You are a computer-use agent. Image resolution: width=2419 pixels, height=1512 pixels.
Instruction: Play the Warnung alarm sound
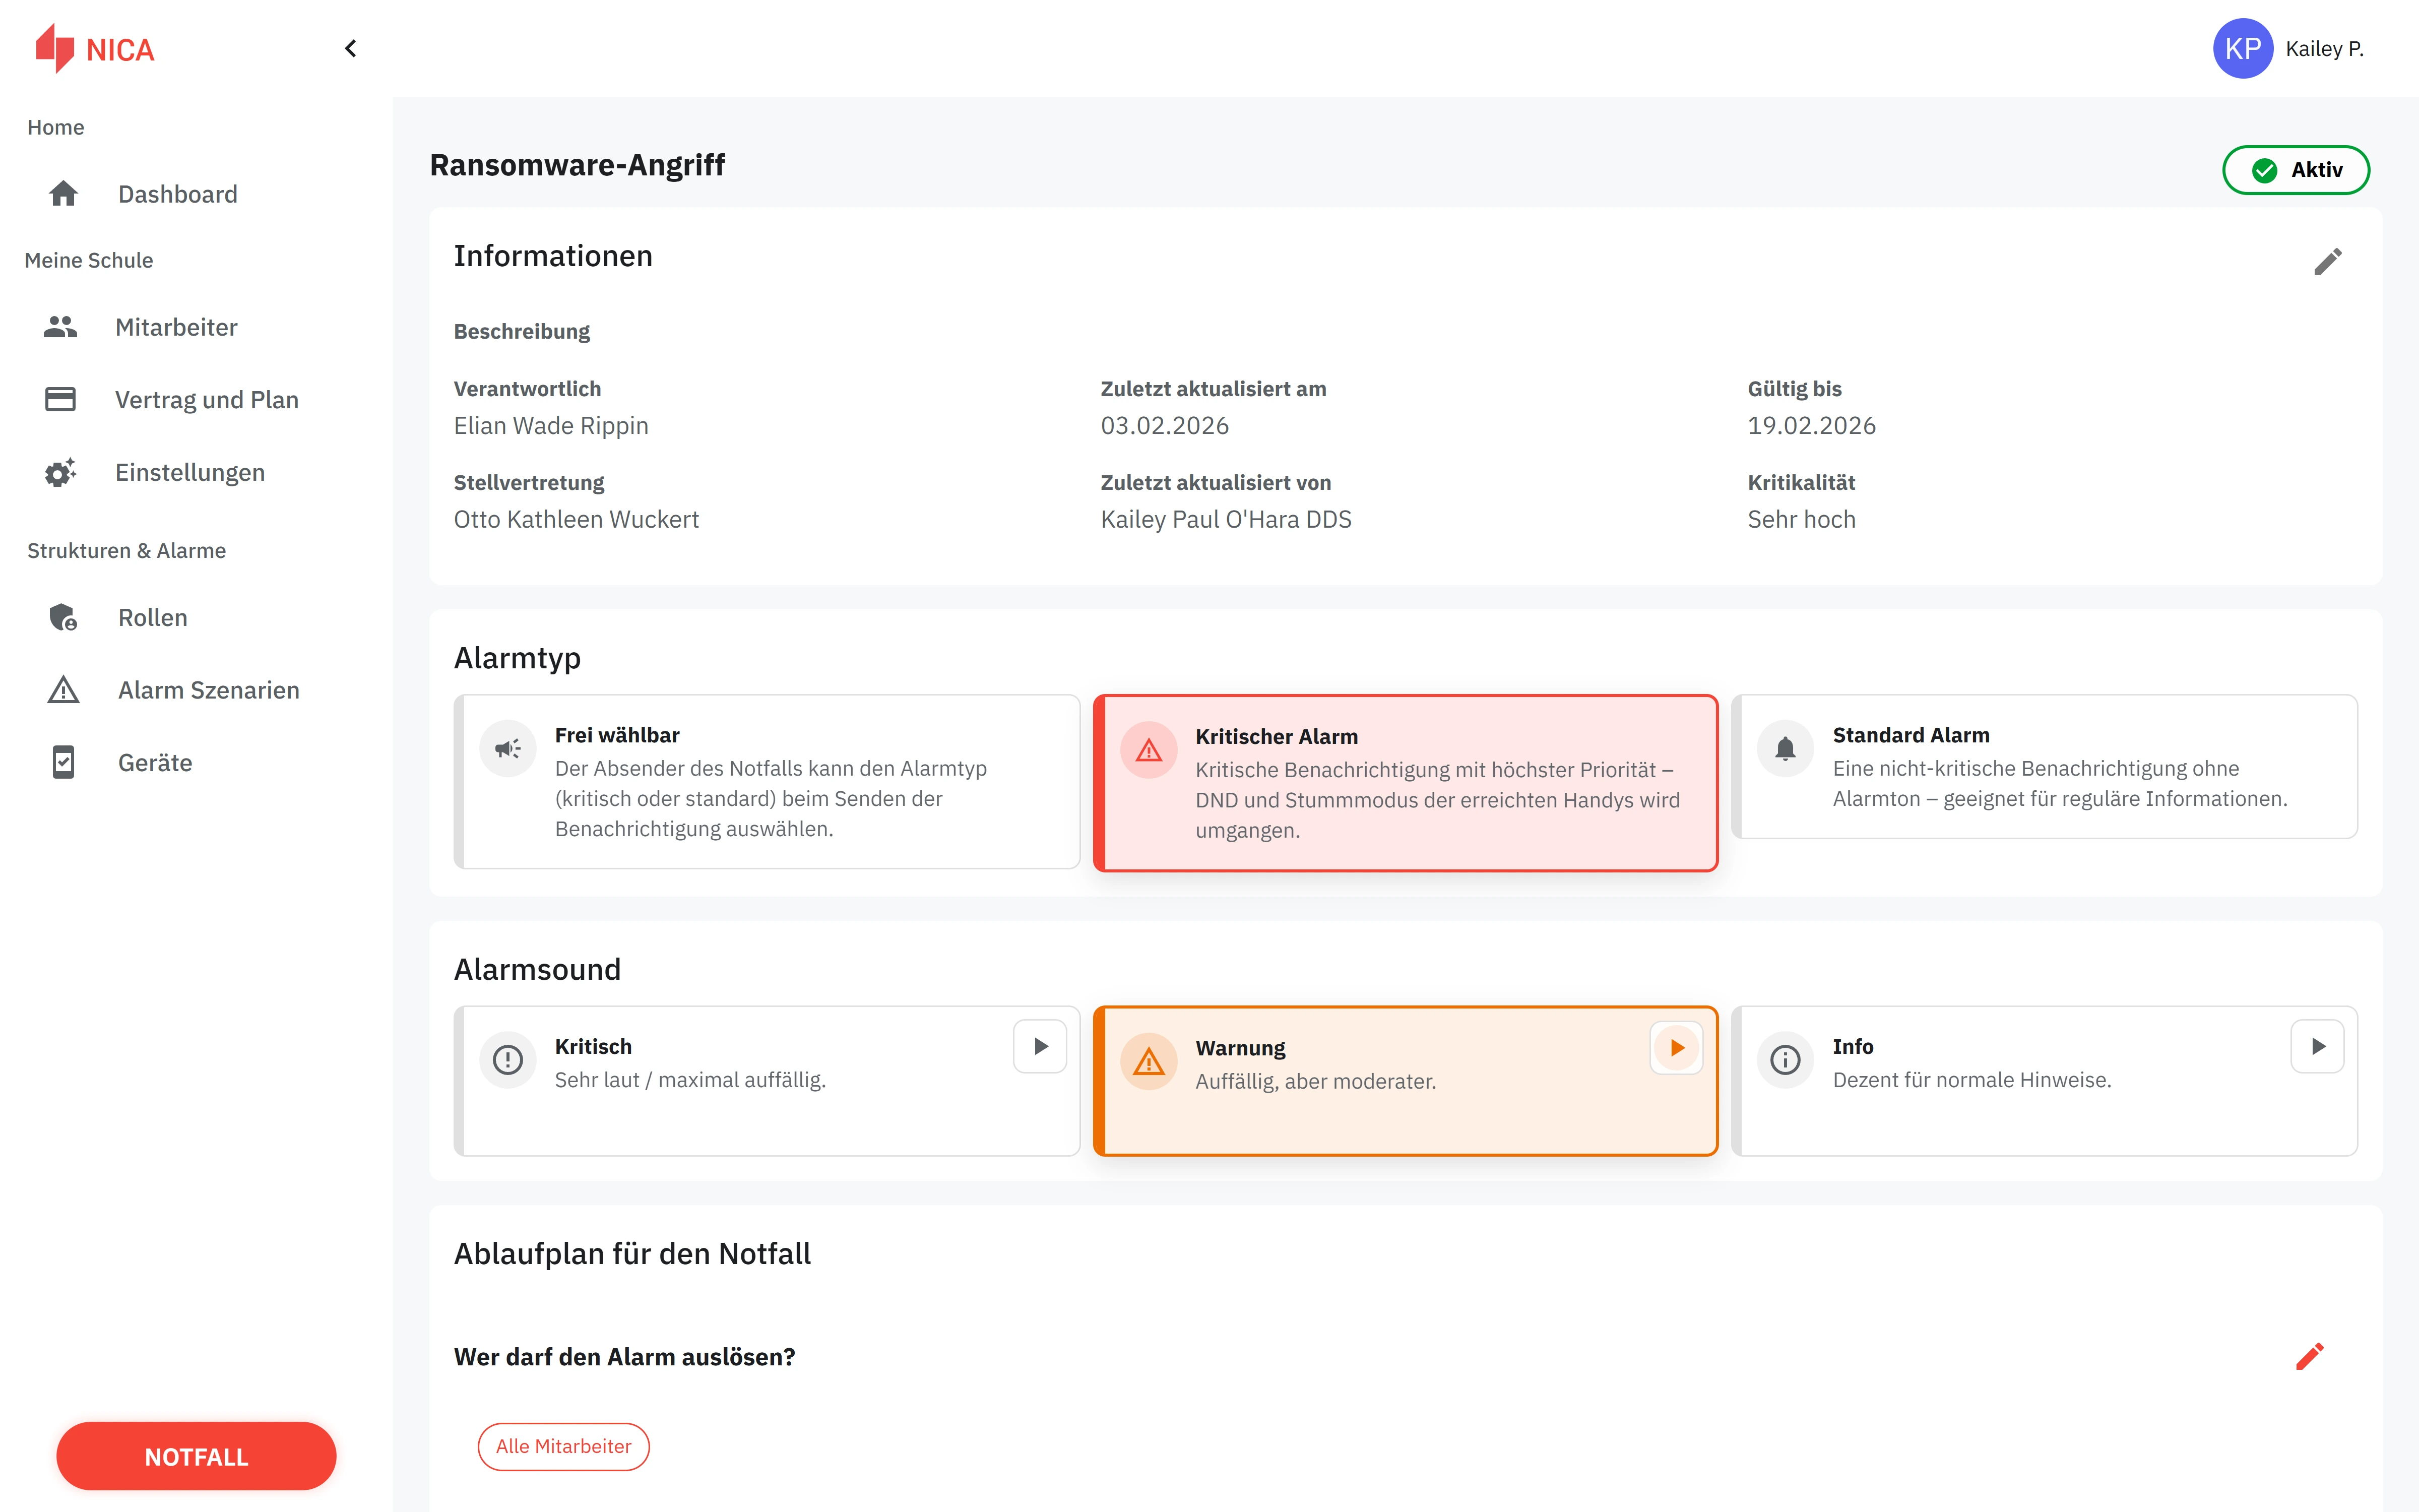point(1676,1048)
